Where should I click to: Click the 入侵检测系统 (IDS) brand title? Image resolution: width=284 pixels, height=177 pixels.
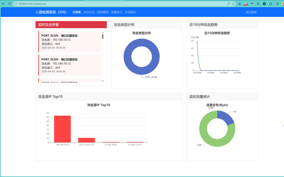tap(51, 12)
